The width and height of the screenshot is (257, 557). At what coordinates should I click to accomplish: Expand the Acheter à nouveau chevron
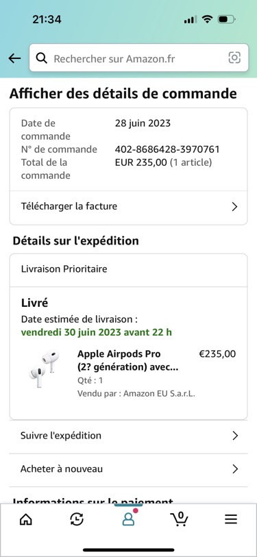point(234,469)
